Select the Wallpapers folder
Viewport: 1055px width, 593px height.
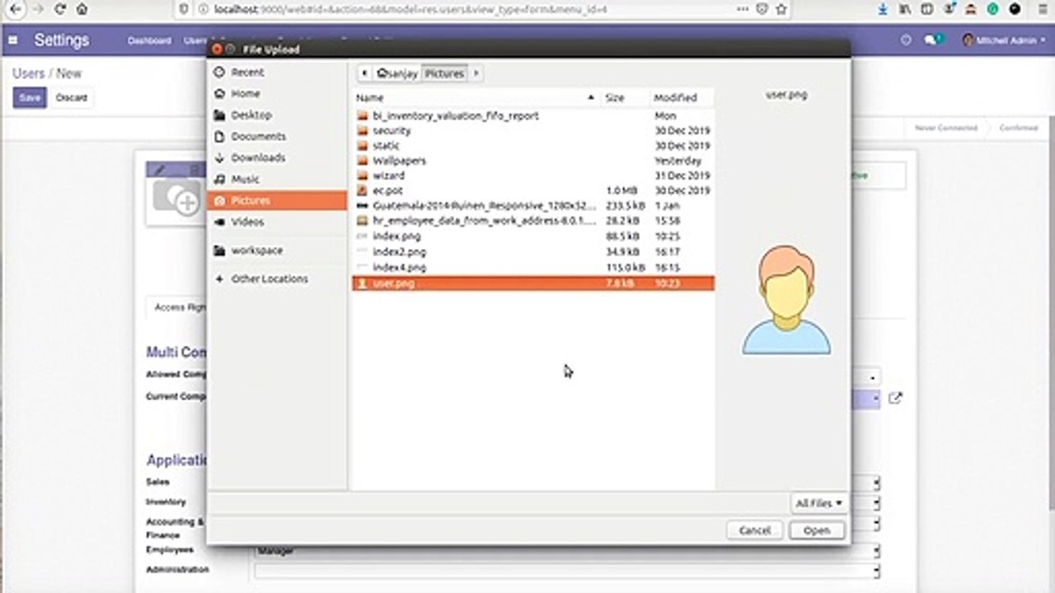[x=533, y=161]
